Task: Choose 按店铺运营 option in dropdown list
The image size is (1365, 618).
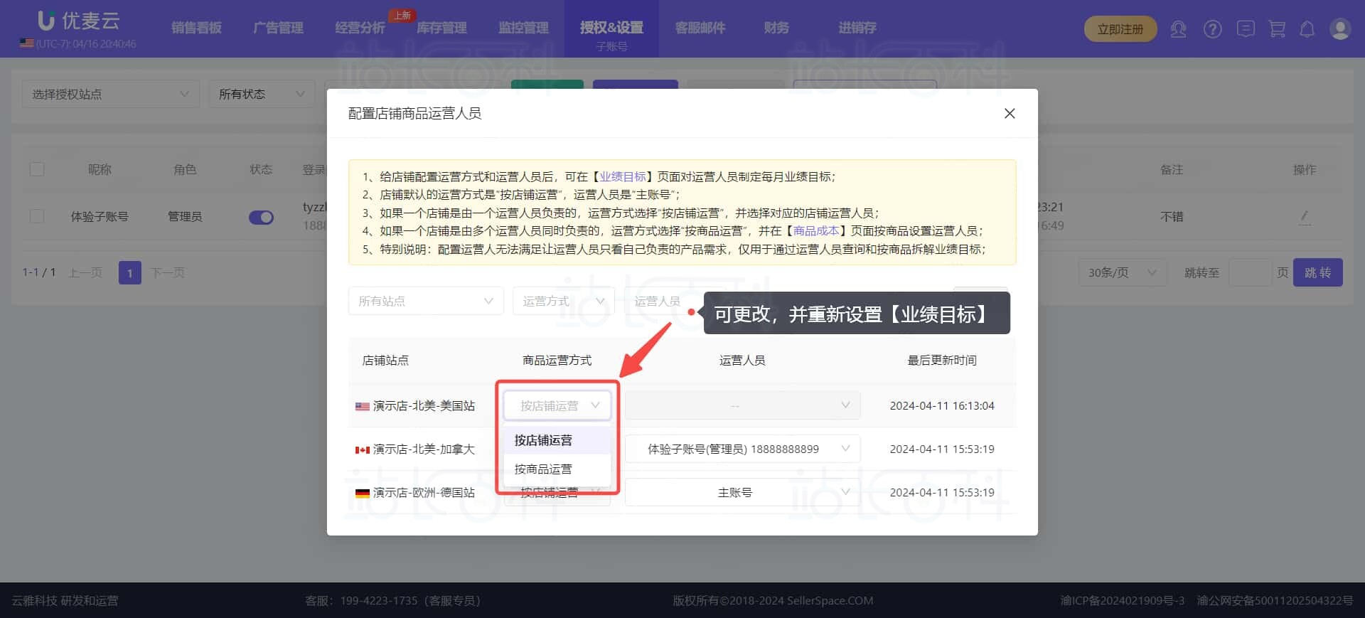Action: 543,440
